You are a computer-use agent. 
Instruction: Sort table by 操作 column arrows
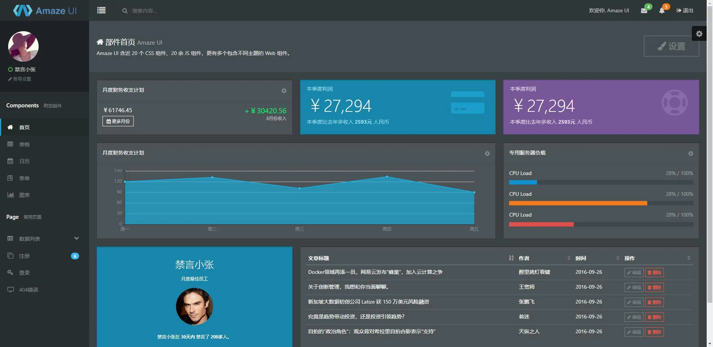(x=688, y=258)
